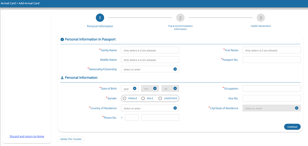Click step 3 Health Declaration circle
308x146 pixels.
point(261,18)
